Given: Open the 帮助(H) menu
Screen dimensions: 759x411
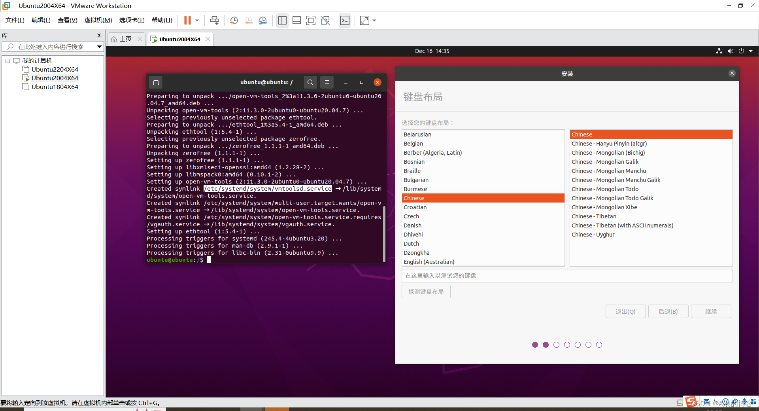Looking at the screenshot, I should pos(162,20).
